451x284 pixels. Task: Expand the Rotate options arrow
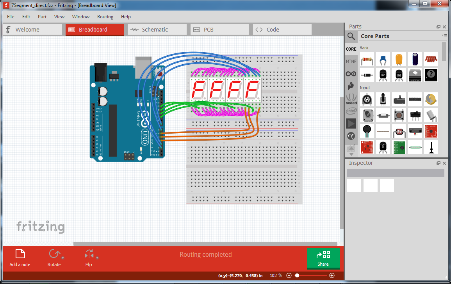(x=63, y=258)
